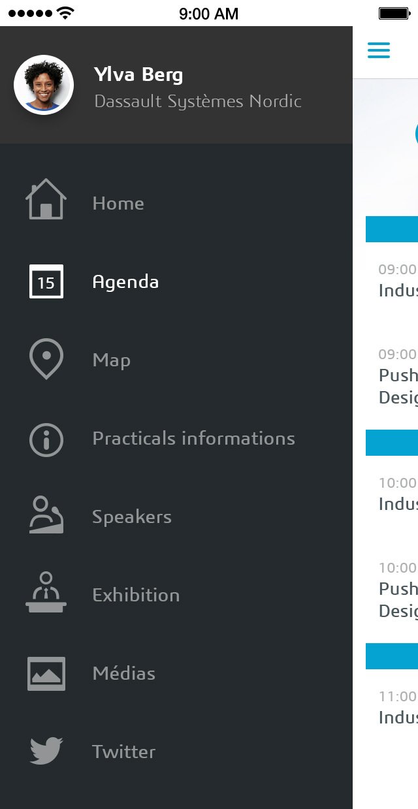Screen dimensions: 418x809
Task: Select the Agenda calendar icon
Action: point(46,281)
